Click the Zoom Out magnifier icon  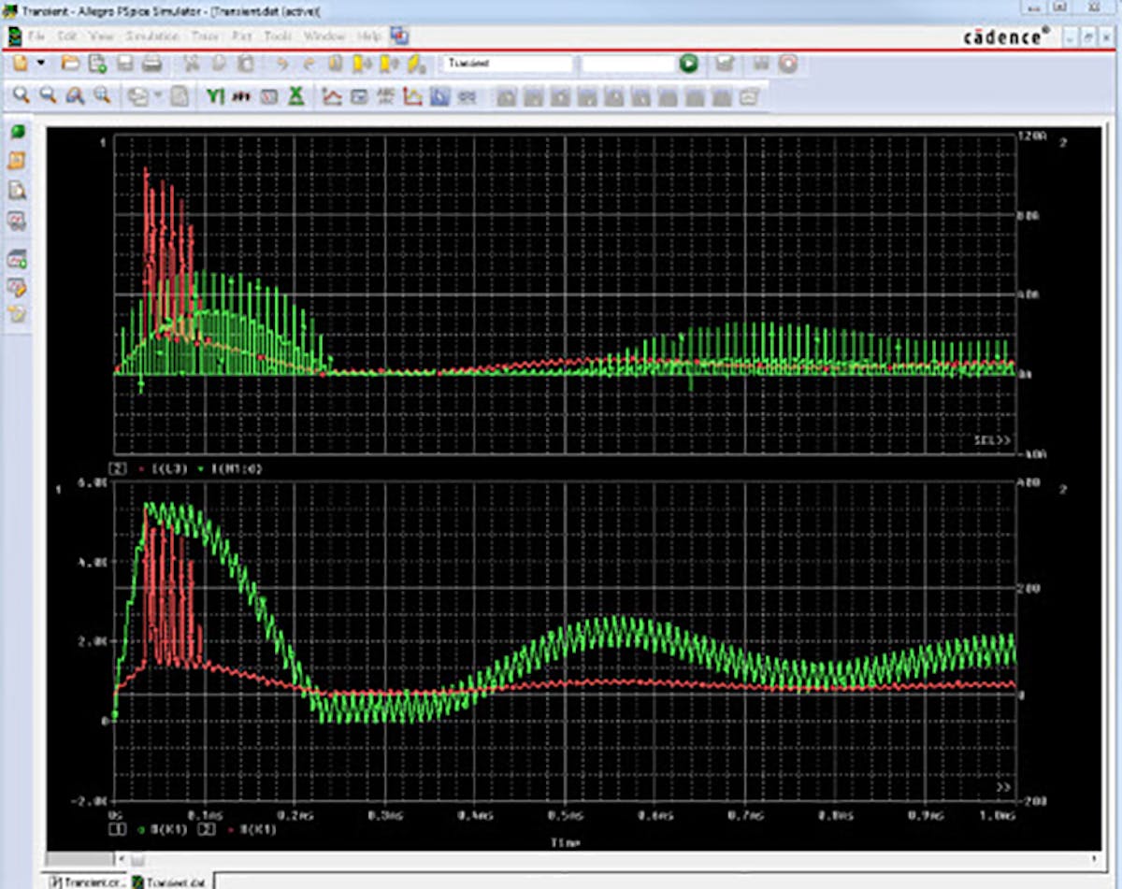point(47,95)
